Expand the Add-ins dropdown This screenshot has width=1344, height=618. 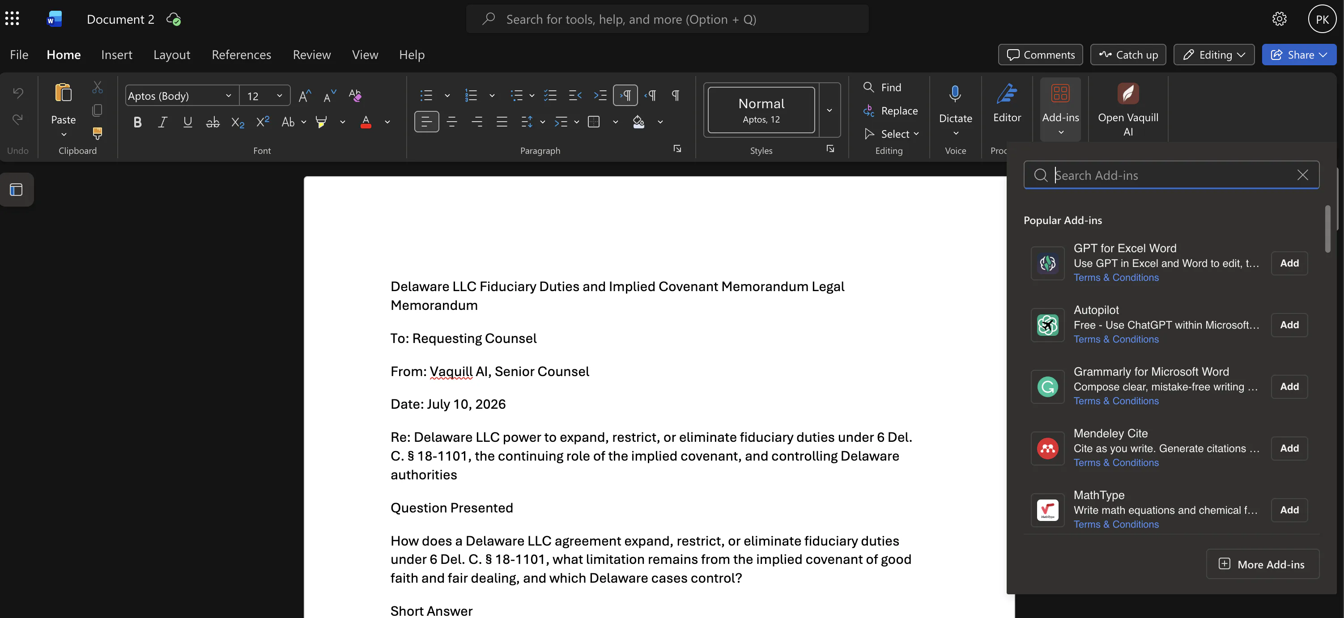click(x=1061, y=132)
